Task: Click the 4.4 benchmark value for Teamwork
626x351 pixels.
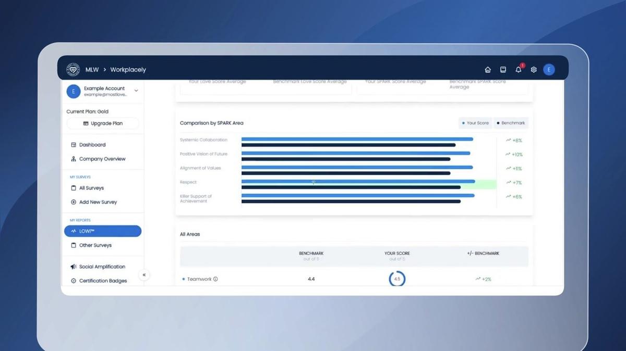Action: point(311,279)
